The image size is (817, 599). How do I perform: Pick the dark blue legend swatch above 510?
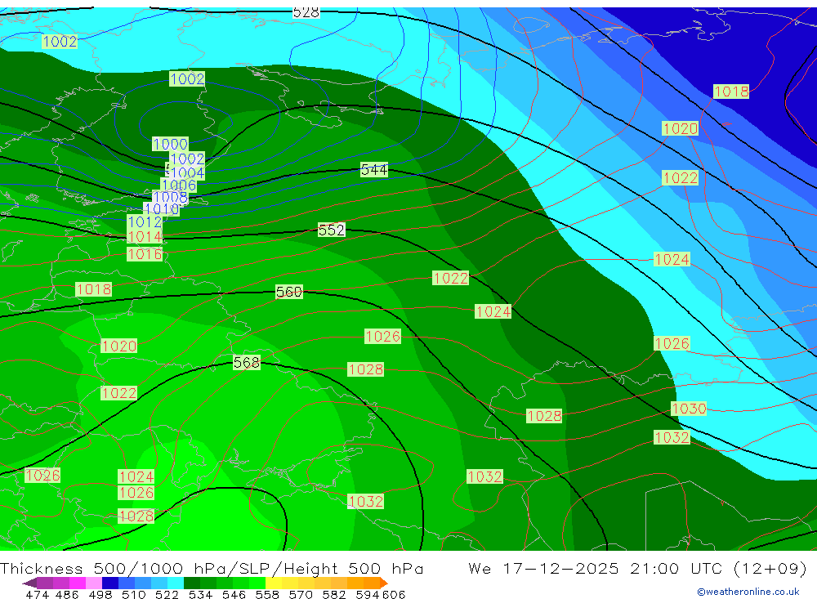(109, 583)
